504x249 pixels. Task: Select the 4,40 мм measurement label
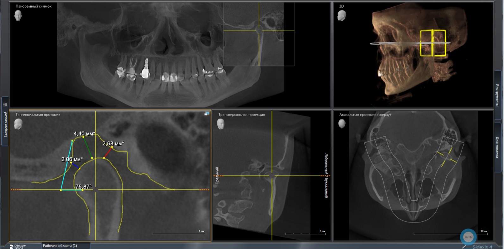(84, 134)
